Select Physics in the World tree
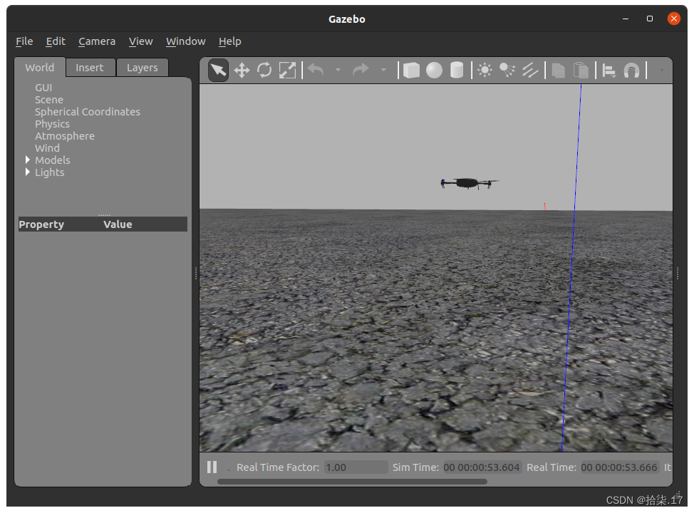The image size is (694, 513). point(52,124)
